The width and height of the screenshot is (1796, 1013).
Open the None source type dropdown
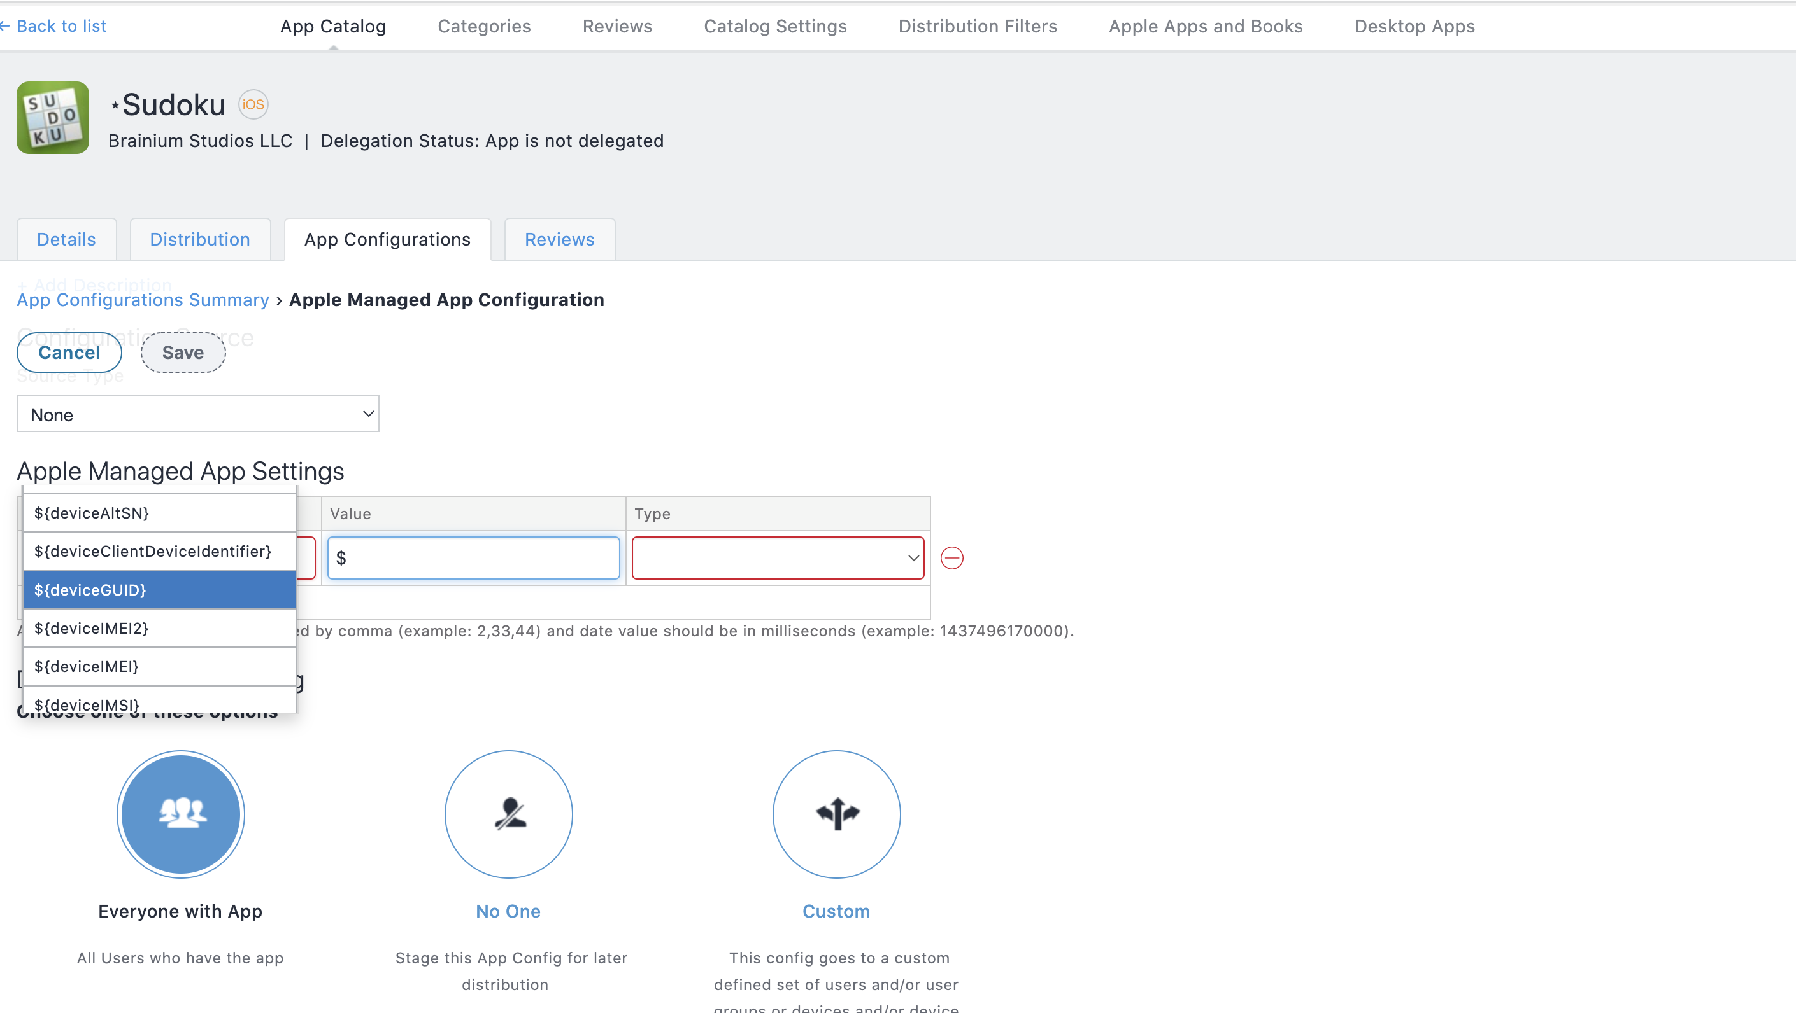click(x=198, y=414)
